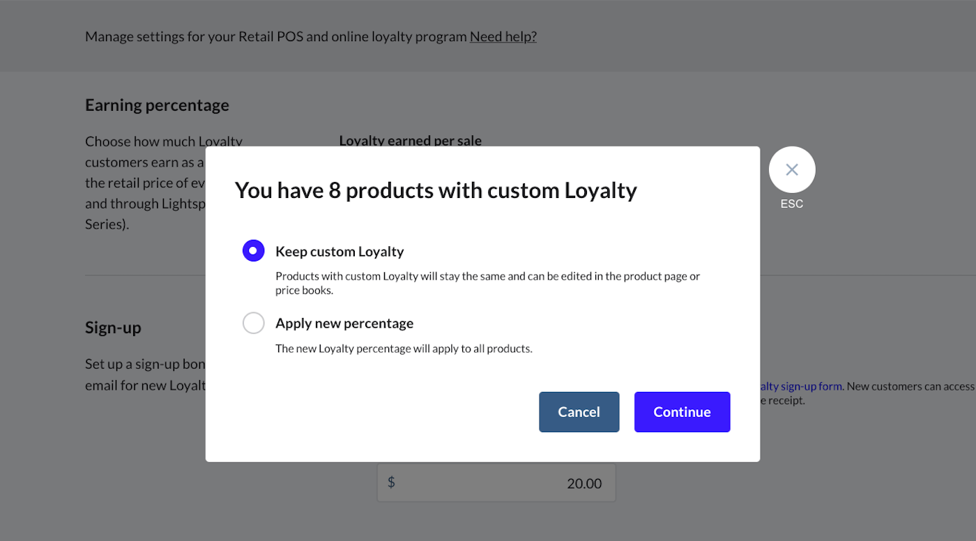Screen dimensions: 976x541
Task: Click the "Apply new percentage" option label
Action: click(344, 323)
